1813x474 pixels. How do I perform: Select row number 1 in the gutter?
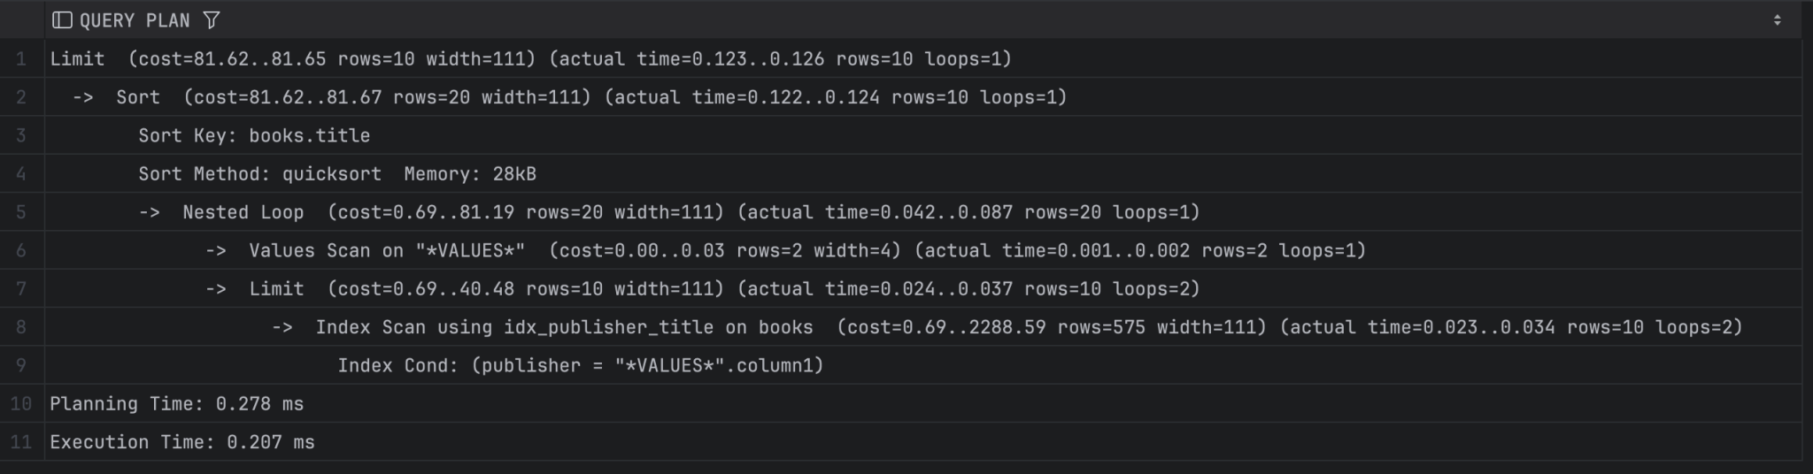click(21, 59)
